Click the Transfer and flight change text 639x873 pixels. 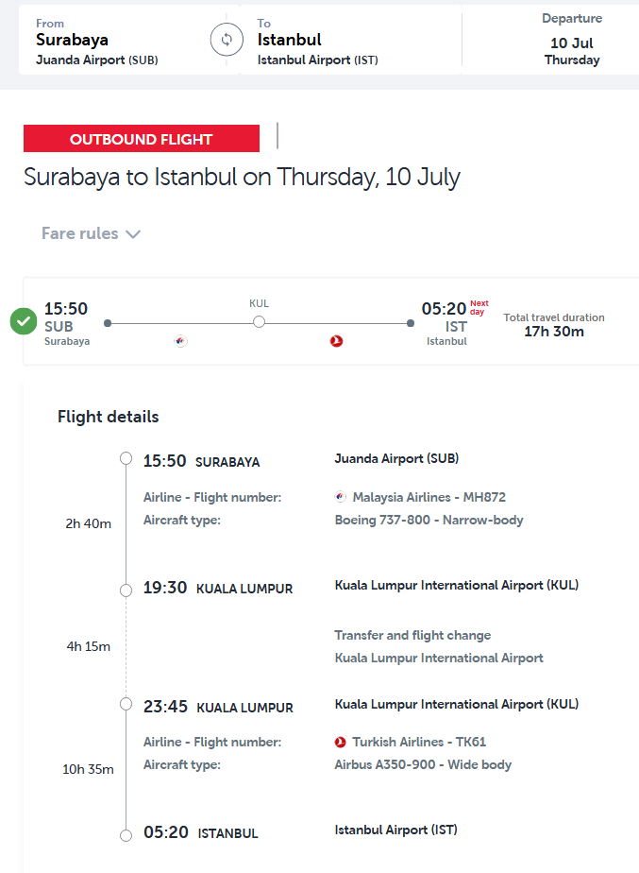412,636
